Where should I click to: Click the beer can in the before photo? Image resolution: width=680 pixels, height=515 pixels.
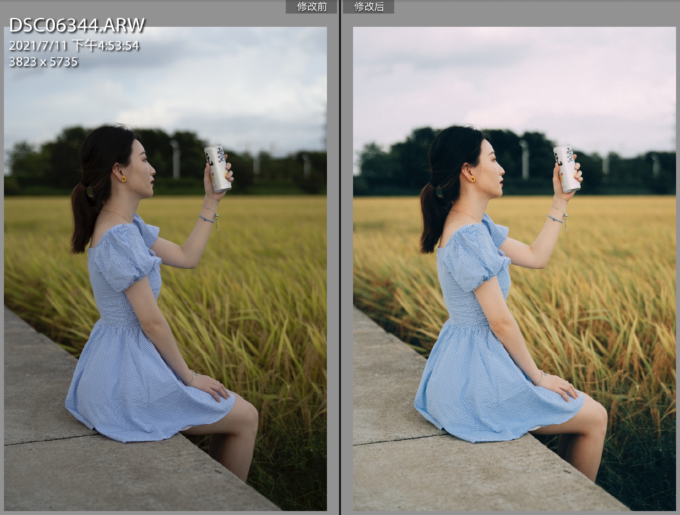tap(217, 168)
